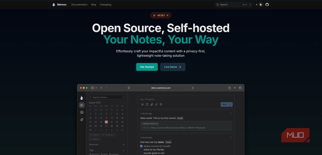Open the GitHub repository icon
Screen dimensions: 322x155
pos(267,5)
